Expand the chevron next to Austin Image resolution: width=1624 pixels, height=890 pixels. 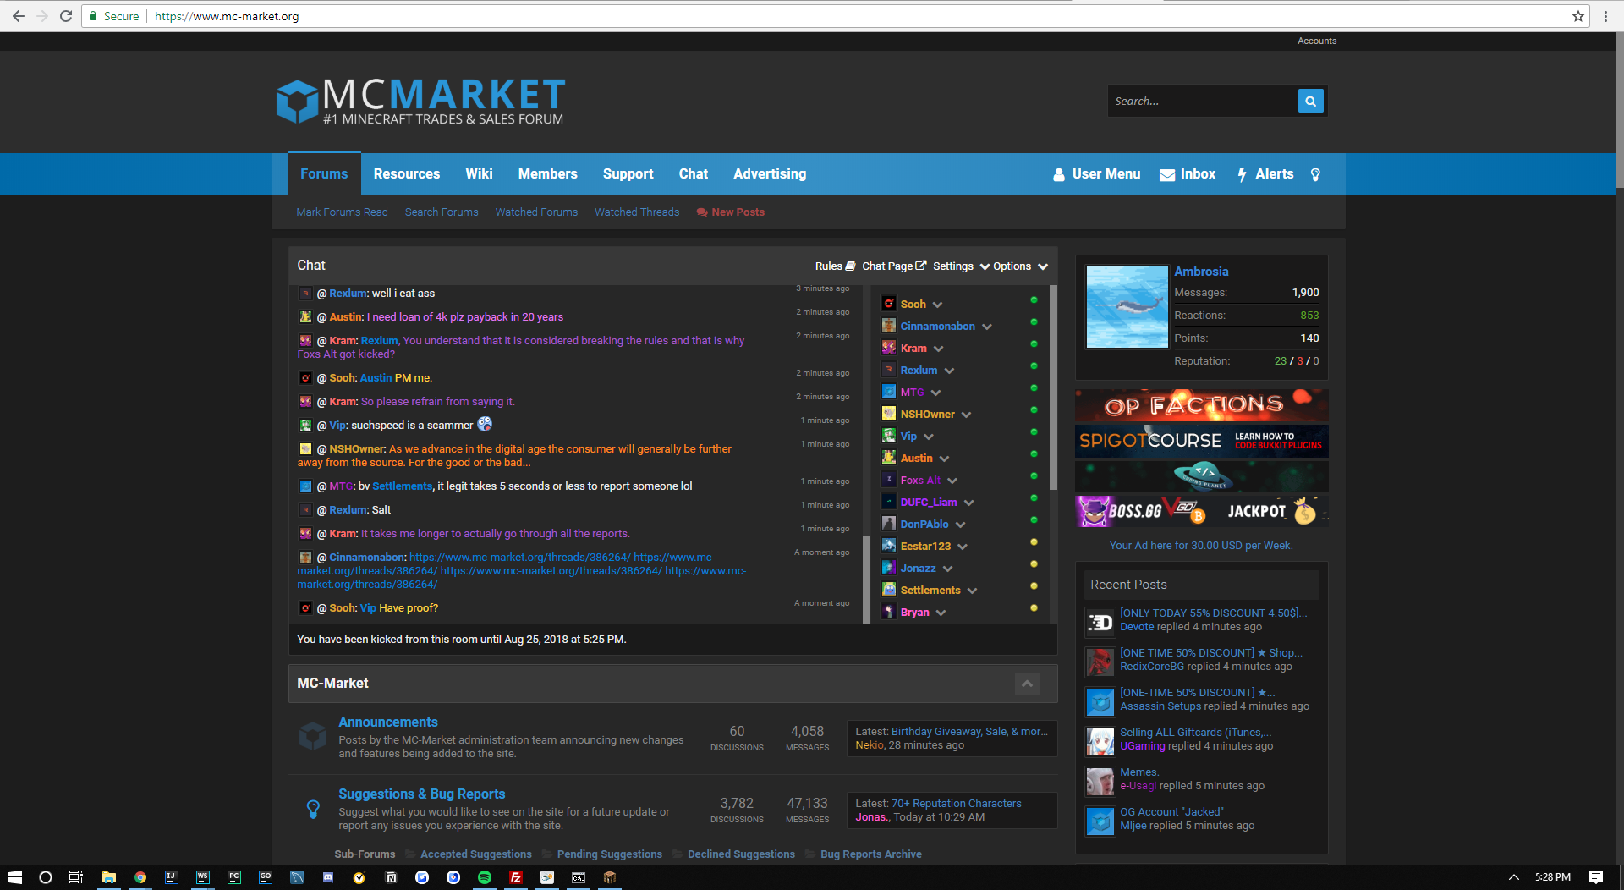point(945,459)
